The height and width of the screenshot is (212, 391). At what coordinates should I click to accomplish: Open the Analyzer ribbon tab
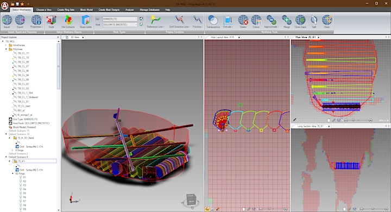click(129, 10)
